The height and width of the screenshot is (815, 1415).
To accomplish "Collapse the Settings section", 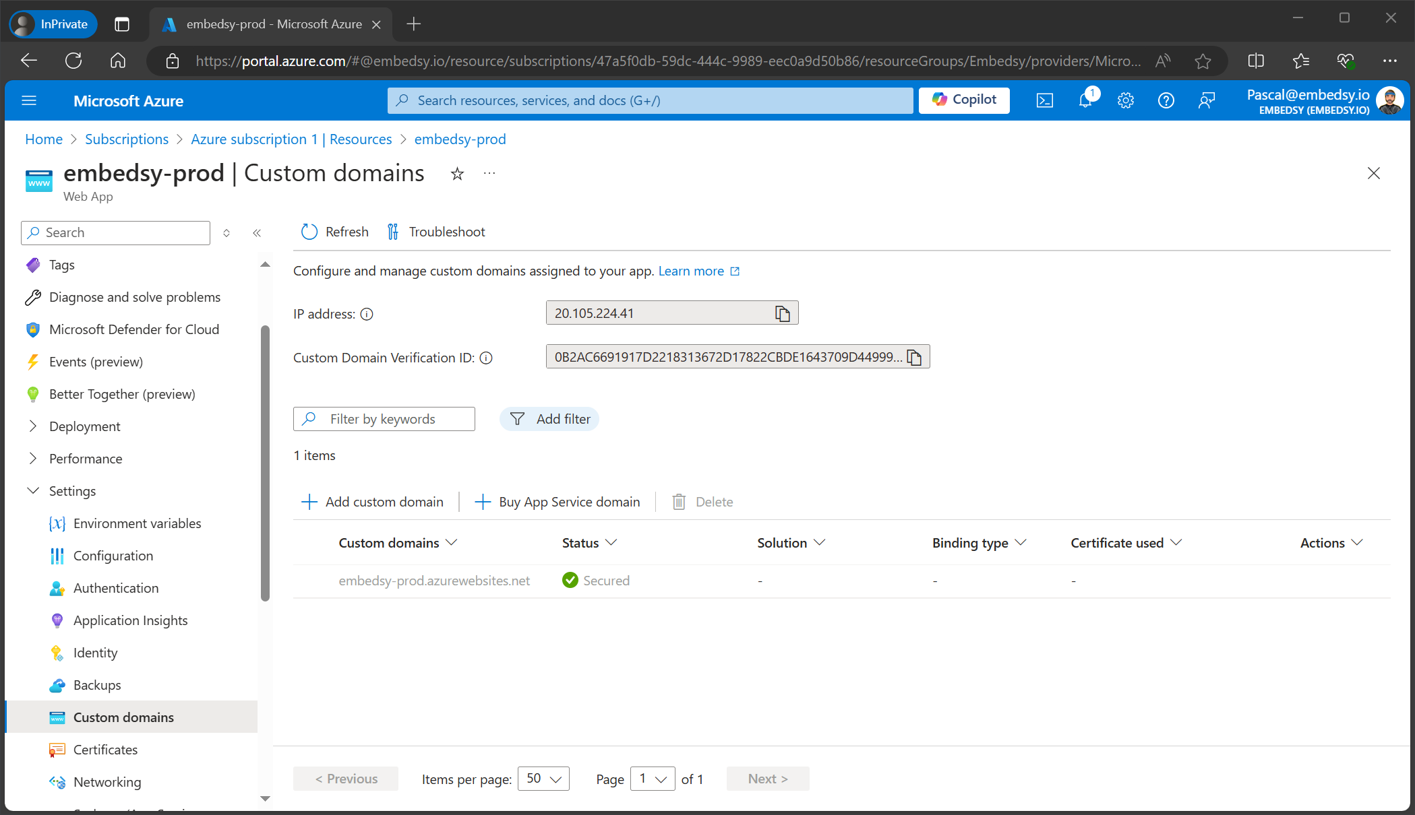I will [x=33, y=491].
